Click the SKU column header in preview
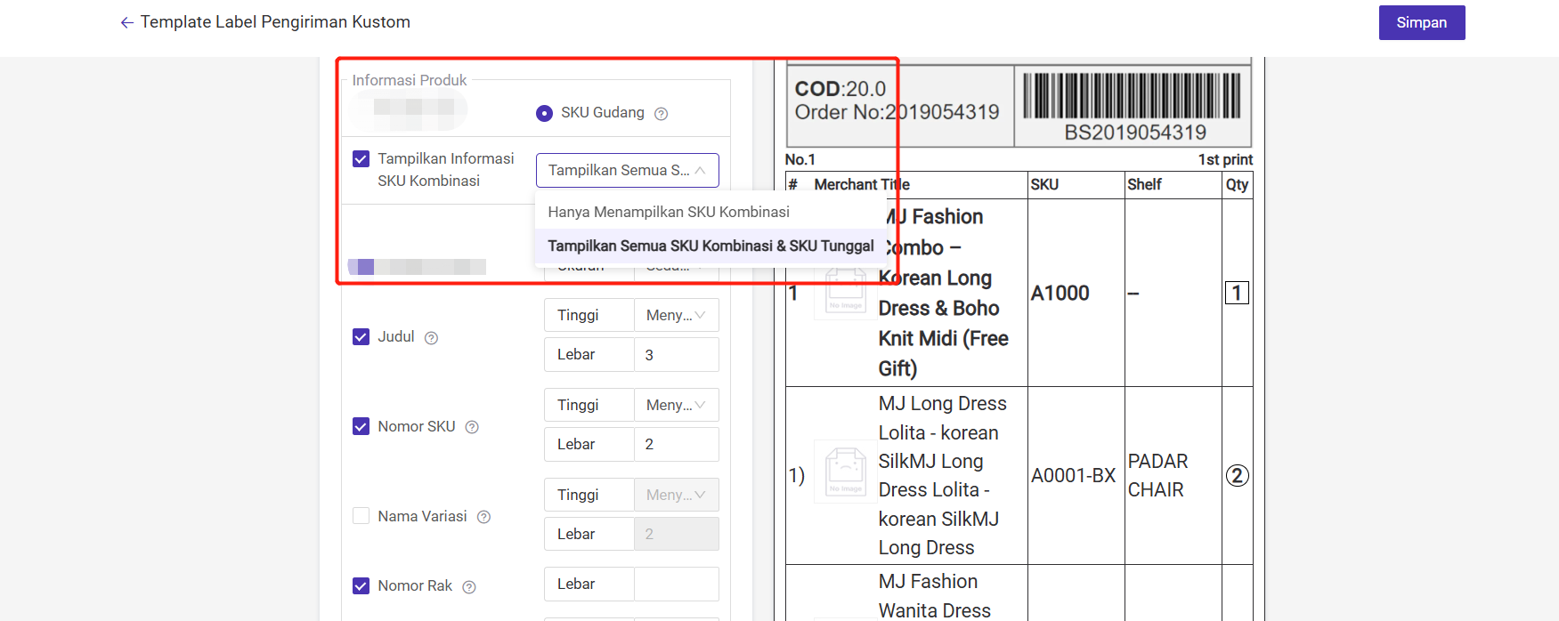 tap(1044, 185)
